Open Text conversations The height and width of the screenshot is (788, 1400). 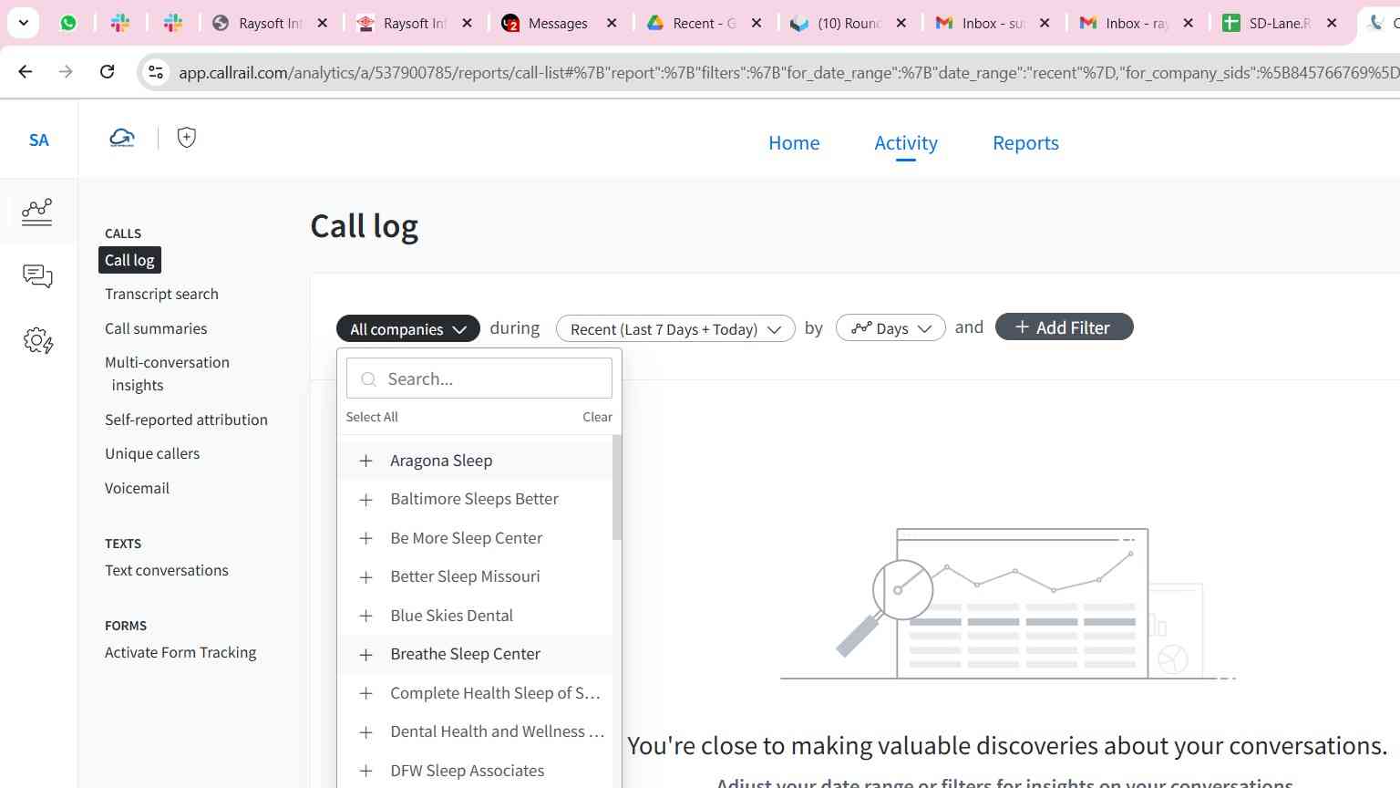167,570
